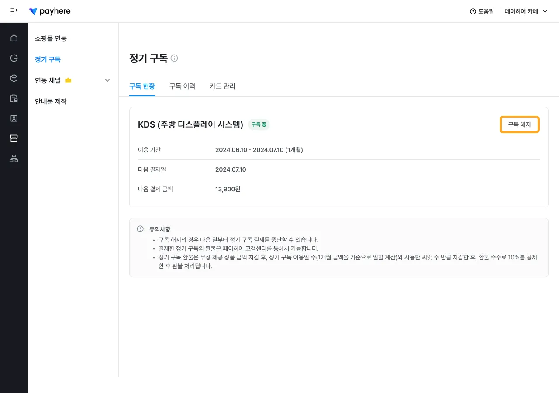Open the home icon in sidebar
The image size is (559, 393).
tap(14, 38)
